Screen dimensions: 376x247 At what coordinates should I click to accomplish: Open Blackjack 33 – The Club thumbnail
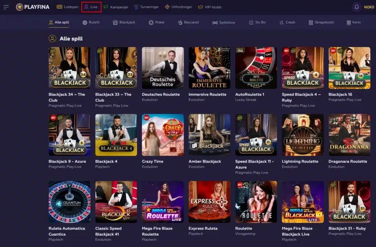116,68
